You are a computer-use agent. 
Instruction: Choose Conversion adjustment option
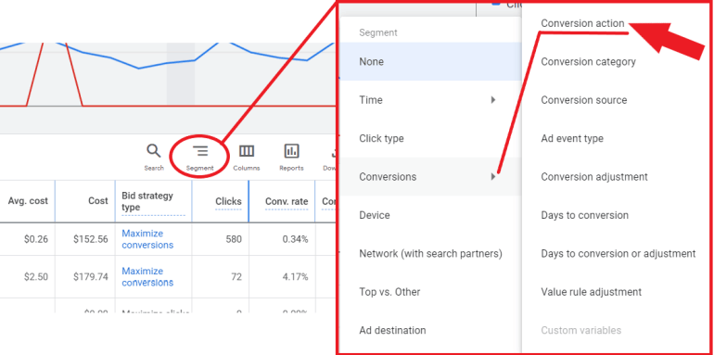tap(594, 177)
